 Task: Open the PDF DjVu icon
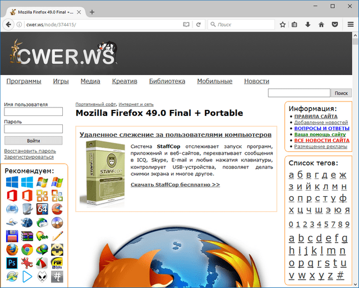tap(57, 263)
